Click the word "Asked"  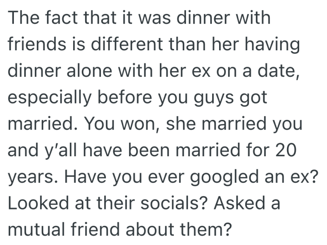tap(238, 203)
